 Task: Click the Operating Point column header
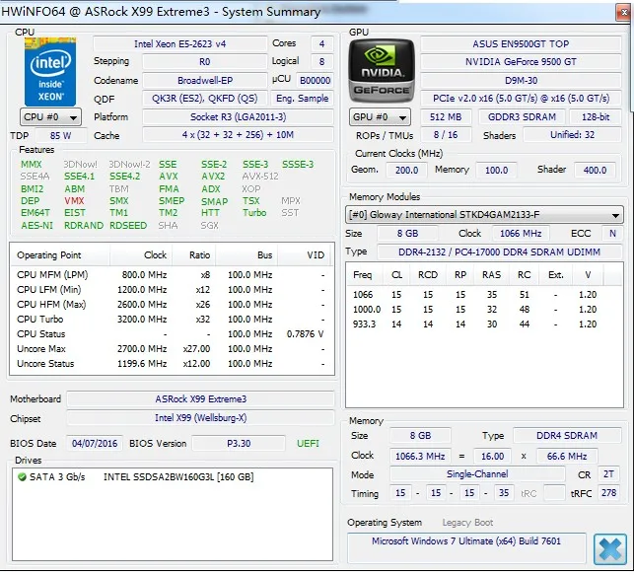tap(60, 255)
